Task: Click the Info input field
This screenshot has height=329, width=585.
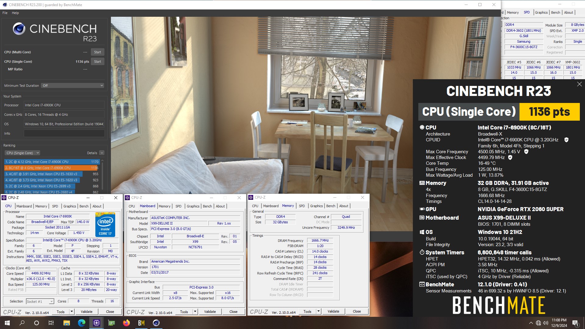Action: pos(64,133)
